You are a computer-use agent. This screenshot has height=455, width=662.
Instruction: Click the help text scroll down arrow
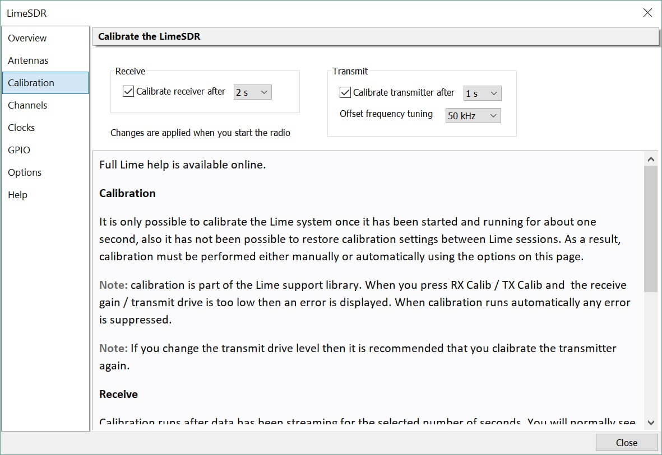click(651, 423)
